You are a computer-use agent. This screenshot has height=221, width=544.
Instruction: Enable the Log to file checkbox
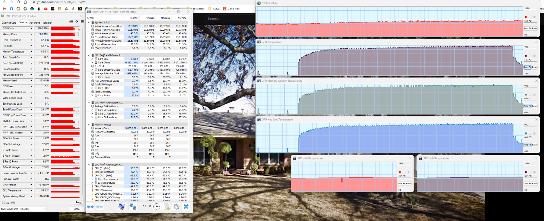click(4, 203)
